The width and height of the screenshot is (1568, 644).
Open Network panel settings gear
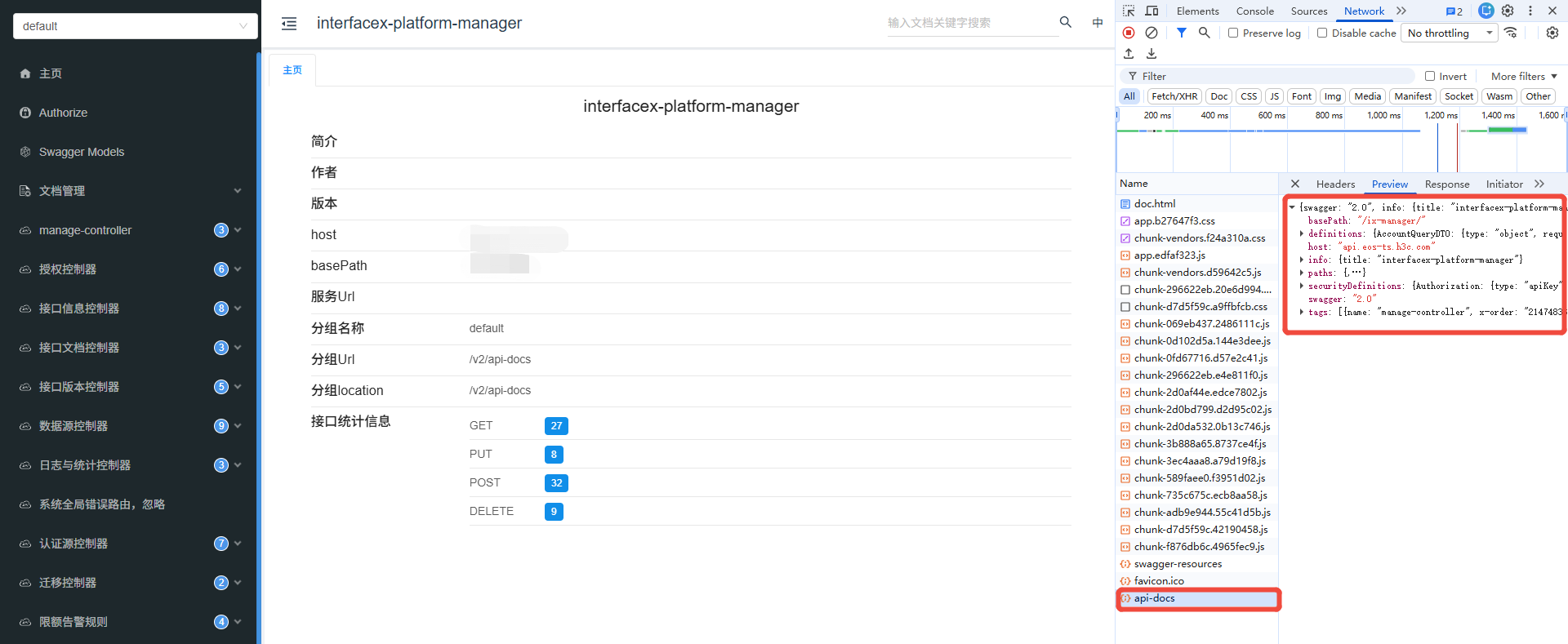click(x=1552, y=33)
